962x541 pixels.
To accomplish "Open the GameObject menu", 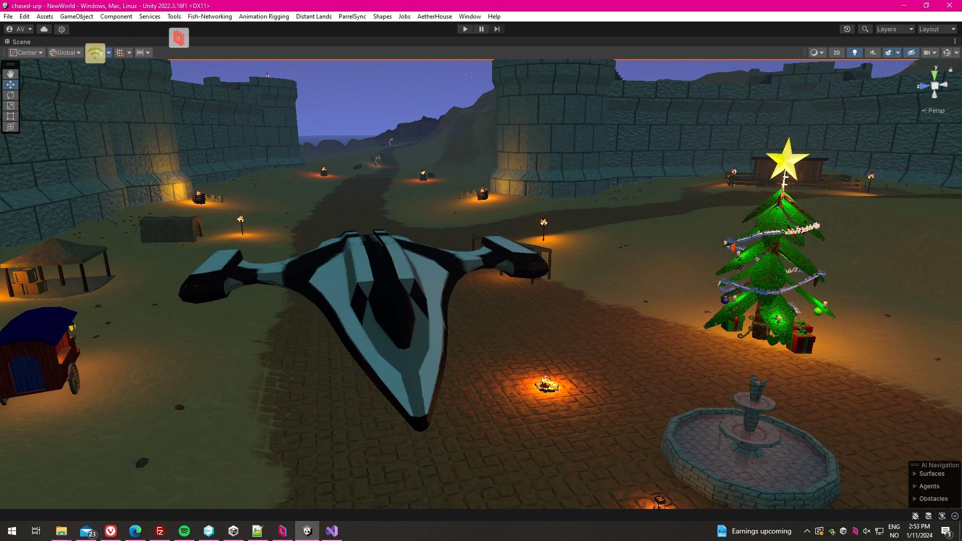I will click(76, 17).
